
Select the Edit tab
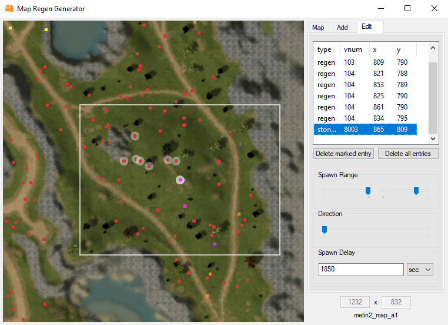click(367, 27)
